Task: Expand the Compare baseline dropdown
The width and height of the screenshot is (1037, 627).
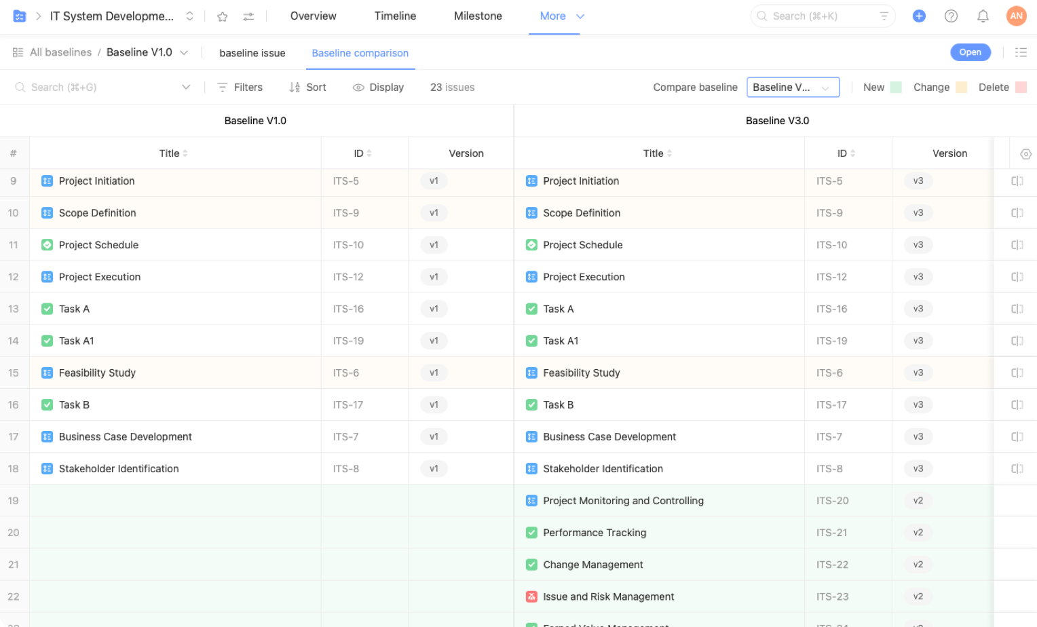Action: pyautogui.click(x=793, y=88)
